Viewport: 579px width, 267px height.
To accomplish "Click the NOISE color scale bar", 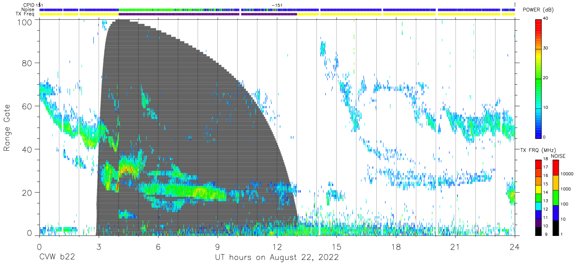I will coord(556,197).
